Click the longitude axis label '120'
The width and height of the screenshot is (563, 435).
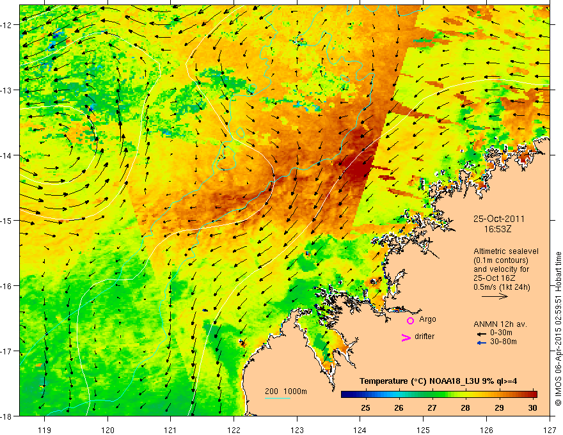(x=107, y=430)
